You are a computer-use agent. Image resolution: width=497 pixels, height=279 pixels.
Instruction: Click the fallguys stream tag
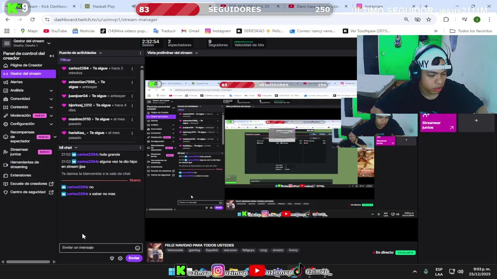click(248, 250)
